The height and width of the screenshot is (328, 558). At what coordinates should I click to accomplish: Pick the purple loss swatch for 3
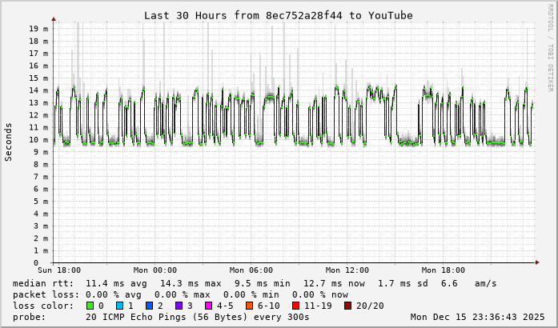[179, 306]
